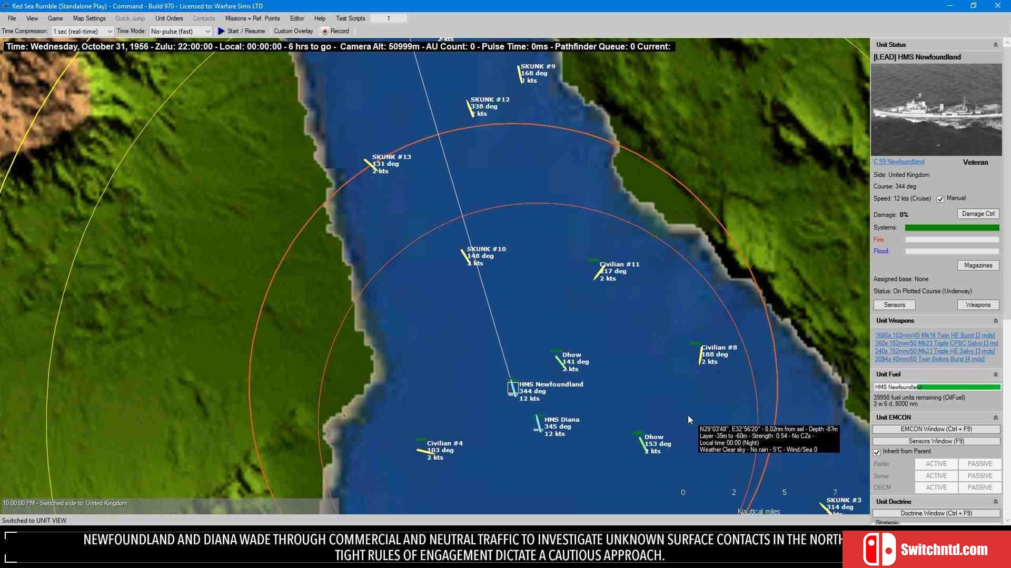The height and width of the screenshot is (568, 1011).
Task: Open the Damage Ctrl window
Action: pyautogui.click(x=978, y=214)
